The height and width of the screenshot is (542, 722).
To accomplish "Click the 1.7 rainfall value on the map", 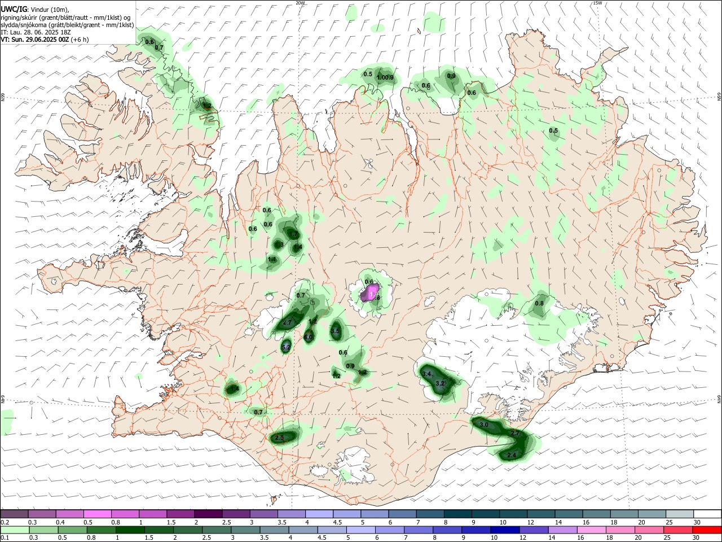I will click(x=293, y=234).
